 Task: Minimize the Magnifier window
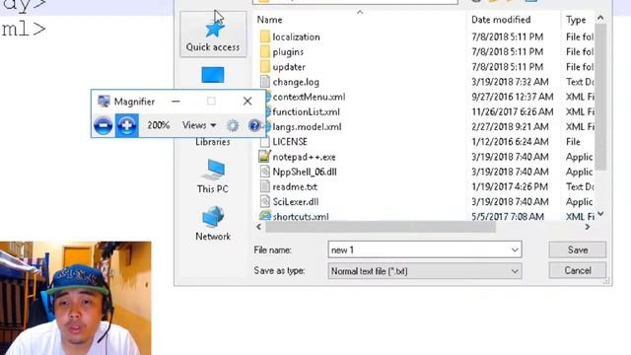point(175,102)
